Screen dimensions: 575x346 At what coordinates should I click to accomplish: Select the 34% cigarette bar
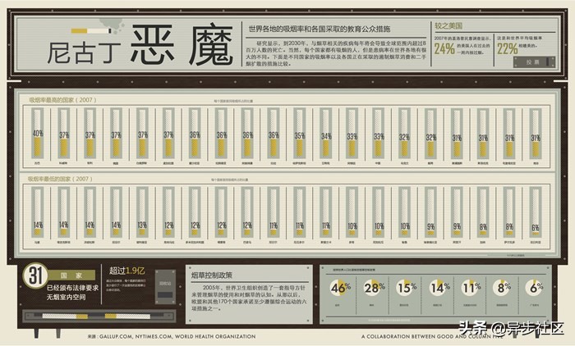point(325,134)
